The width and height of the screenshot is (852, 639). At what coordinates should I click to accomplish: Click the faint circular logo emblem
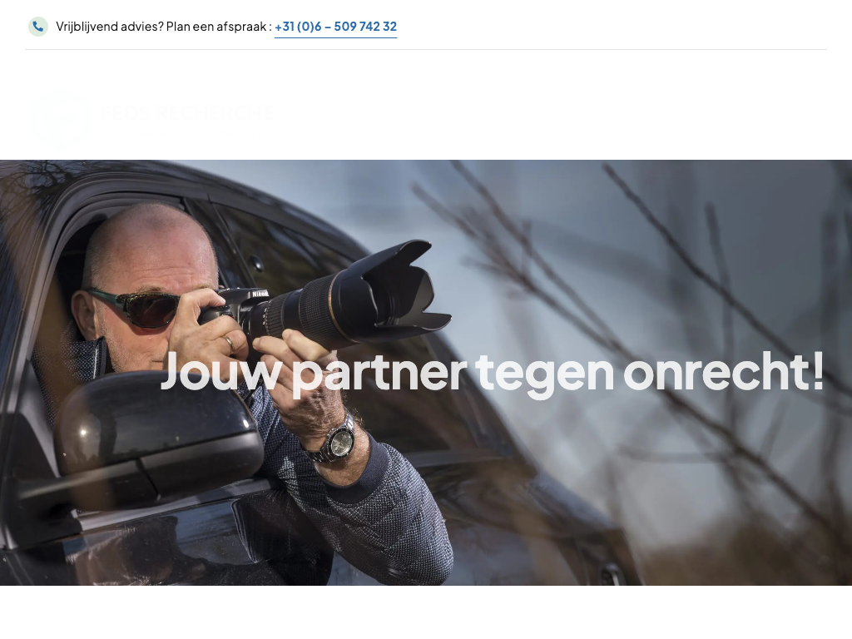[60, 116]
